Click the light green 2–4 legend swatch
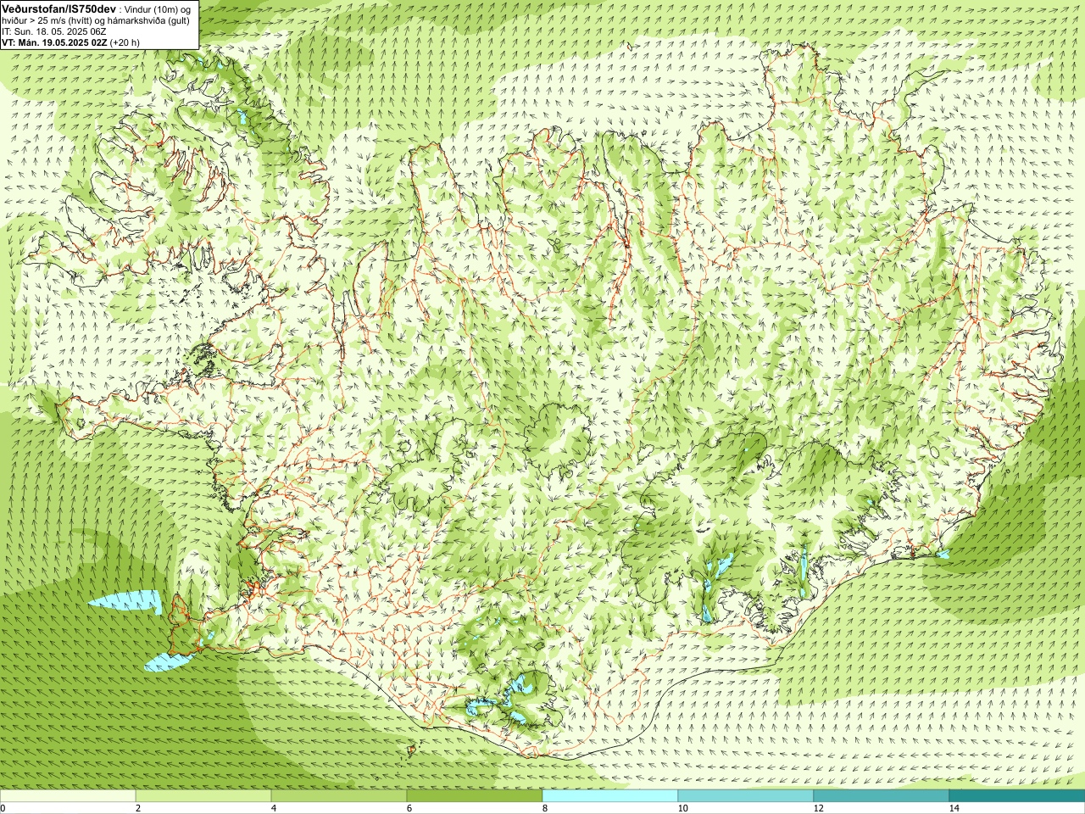 [x=203, y=796]
